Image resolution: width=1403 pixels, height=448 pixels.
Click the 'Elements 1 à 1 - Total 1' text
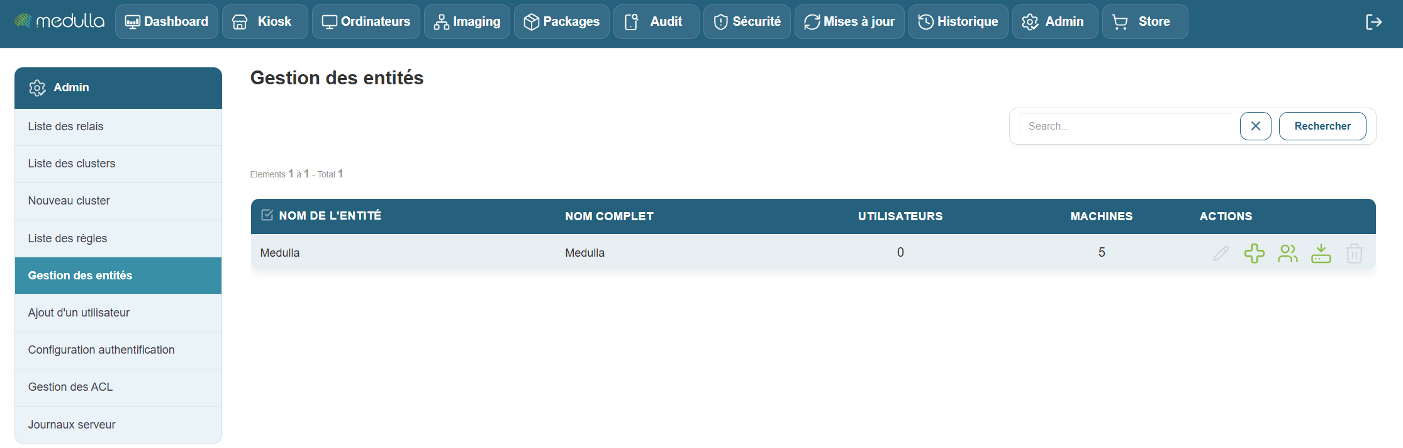[296, 174]
